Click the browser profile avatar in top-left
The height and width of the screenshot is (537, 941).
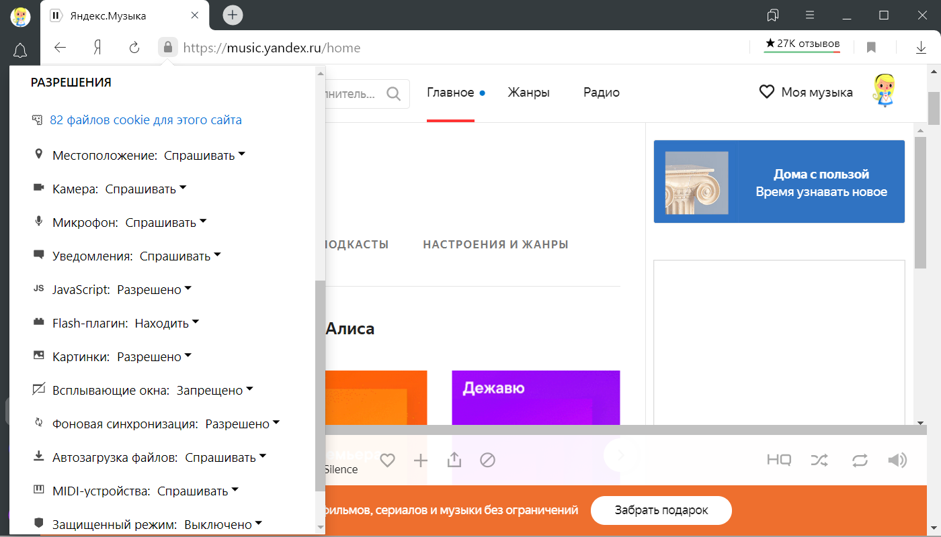(x=20, y=16)
